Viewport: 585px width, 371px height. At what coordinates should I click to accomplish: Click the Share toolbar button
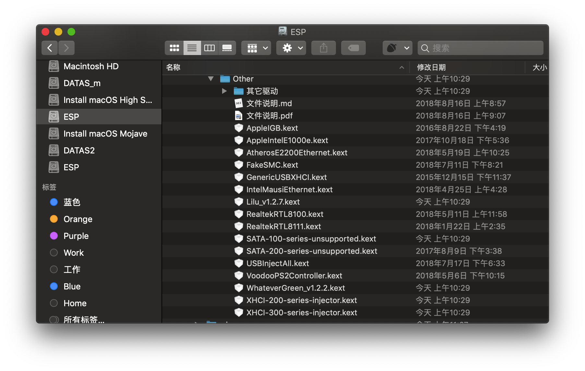pos(324,48)
